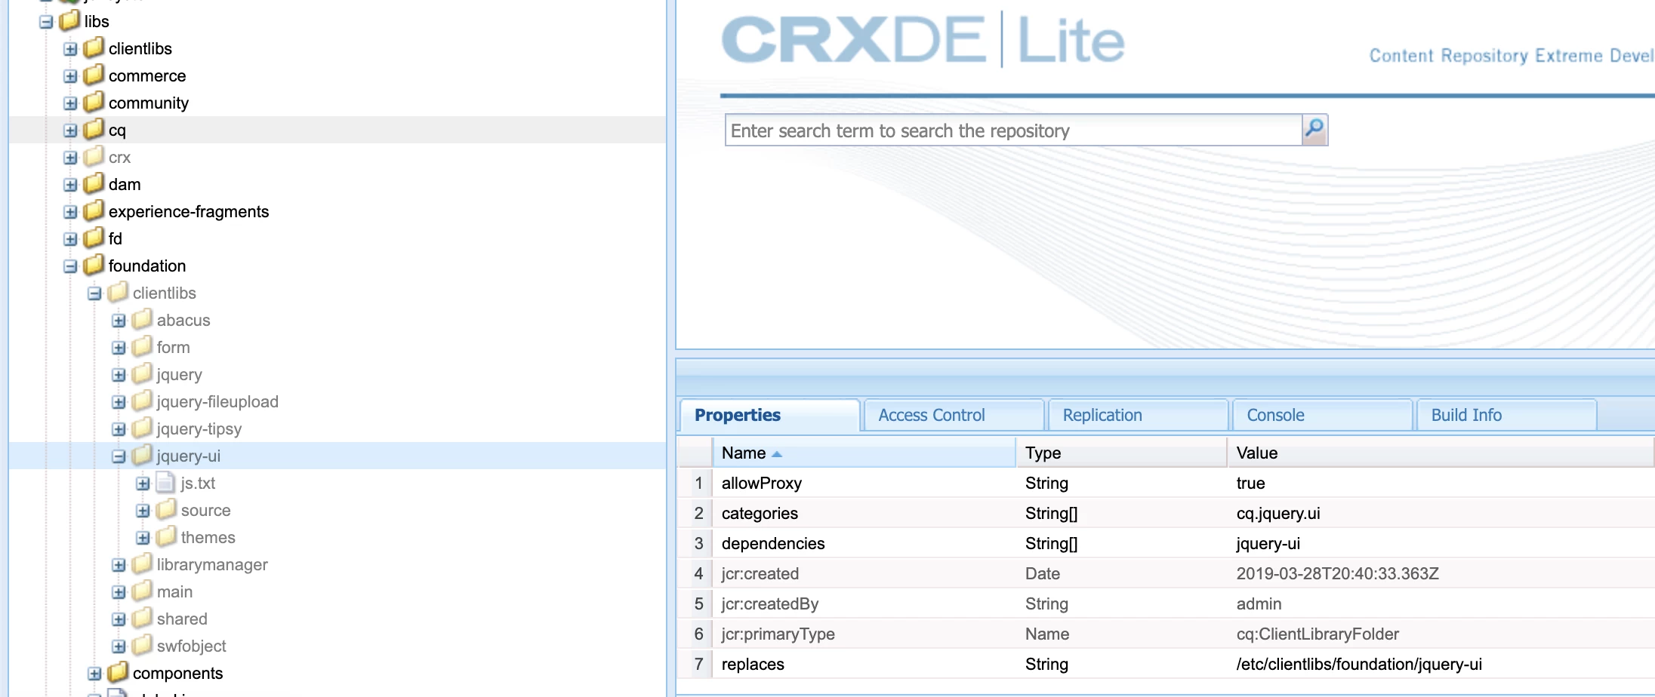
Task: Click the source folder icon
Action: 166,509
